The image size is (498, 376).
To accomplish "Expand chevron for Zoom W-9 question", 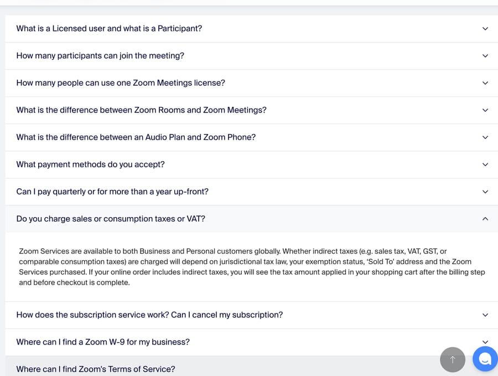I will [x=485, y=342].
